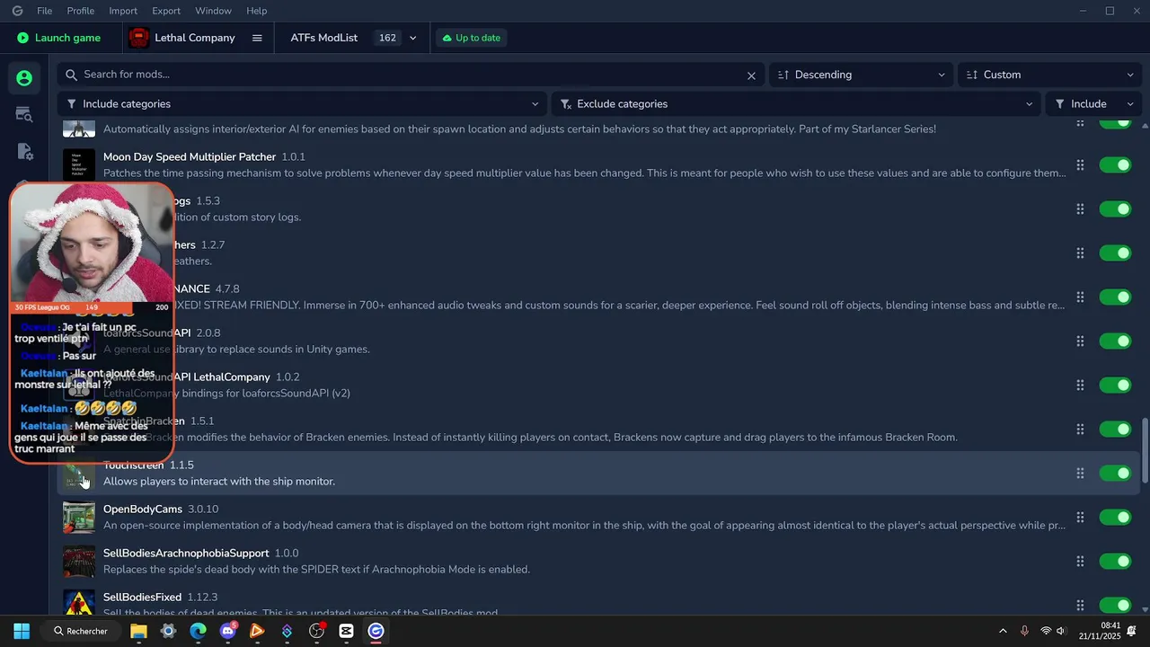This screenshot has width=1150, height=647.
Task: Click the OpenBodyCams mod thumbnail
Action: pos(79,518)
